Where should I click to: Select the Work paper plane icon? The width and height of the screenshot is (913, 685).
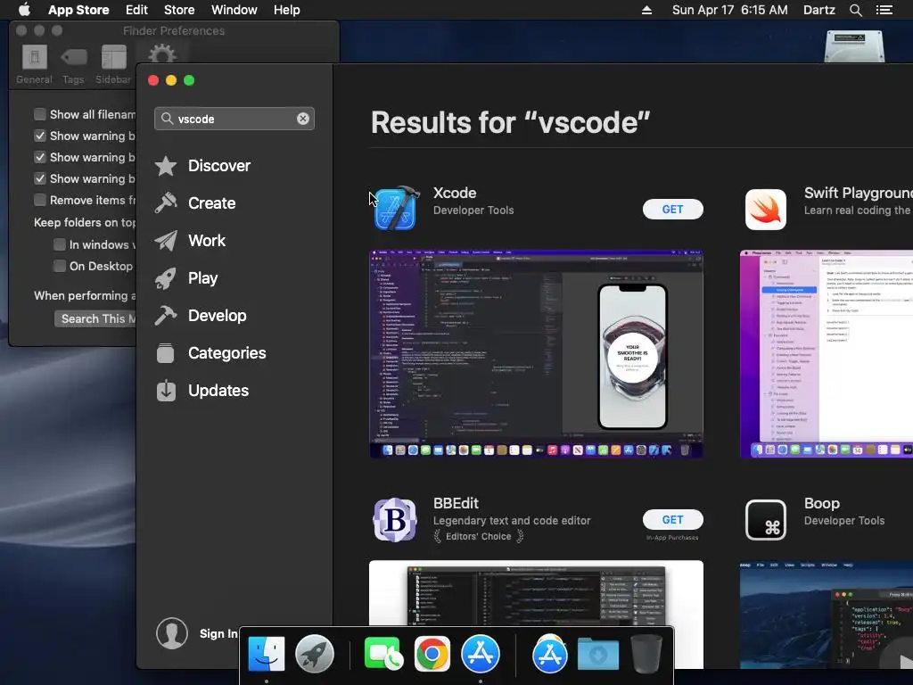(x=166, y=241)
